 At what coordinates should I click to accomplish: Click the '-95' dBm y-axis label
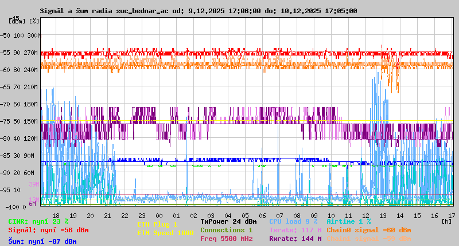tap(5, 191)
